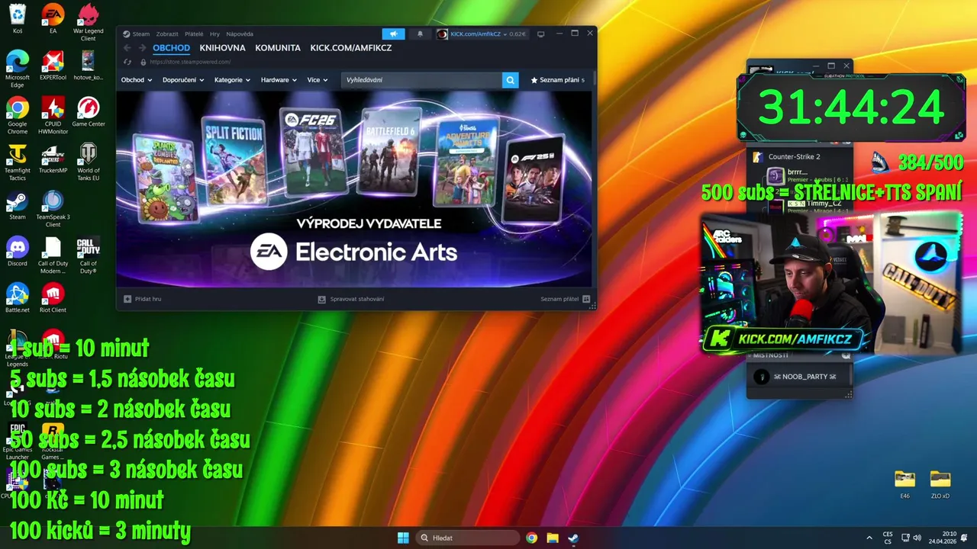Open Chrome from the taskbar
This screenshot has width=977, height=549.
(x=531, y=538)
